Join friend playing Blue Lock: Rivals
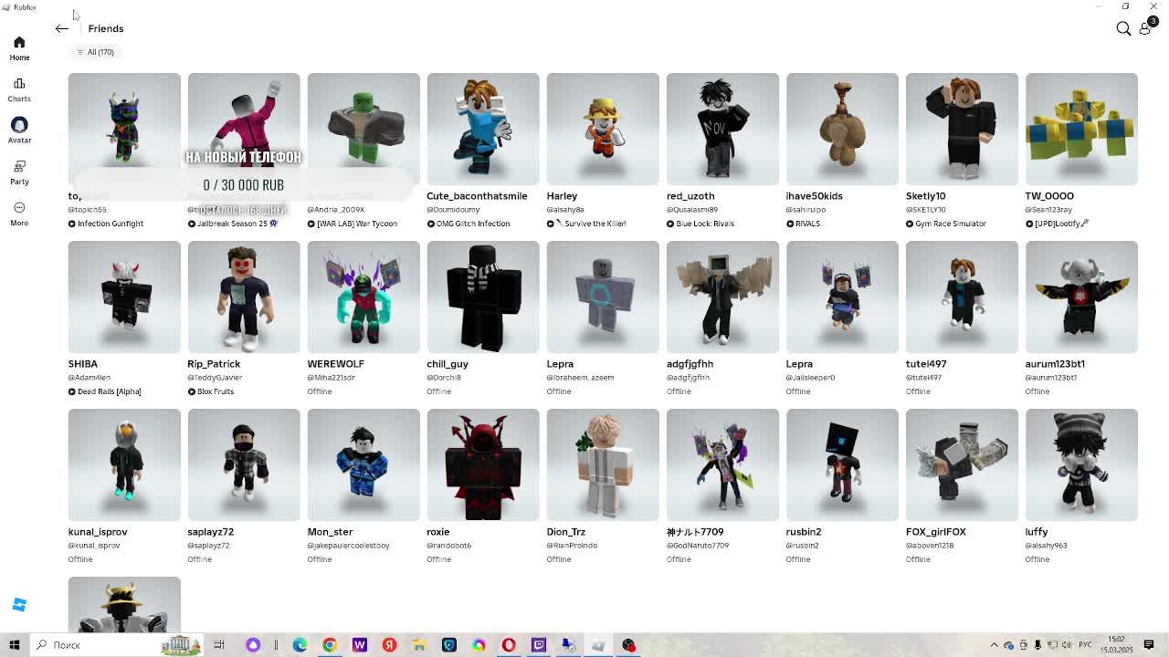Viewport: 1169px width, 657px height. [x=700, y=224]
